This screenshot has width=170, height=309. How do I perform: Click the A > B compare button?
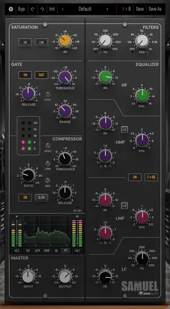click(x=126, y=9)
